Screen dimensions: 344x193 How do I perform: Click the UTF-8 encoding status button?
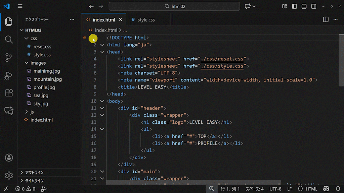(275, 189)
